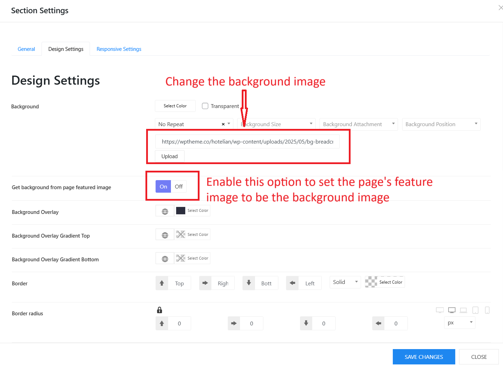Viewport: 503px width, 370px height.
Task: Open the Responsive Settings tab
Action: 119,49
